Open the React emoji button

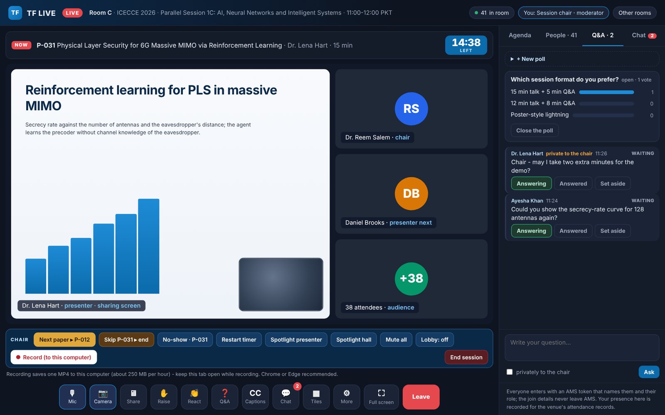tap(194, 397)
